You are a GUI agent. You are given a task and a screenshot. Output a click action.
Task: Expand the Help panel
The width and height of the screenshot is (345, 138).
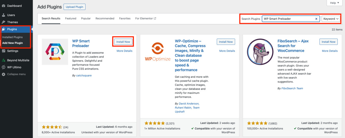tap(334, 3)
